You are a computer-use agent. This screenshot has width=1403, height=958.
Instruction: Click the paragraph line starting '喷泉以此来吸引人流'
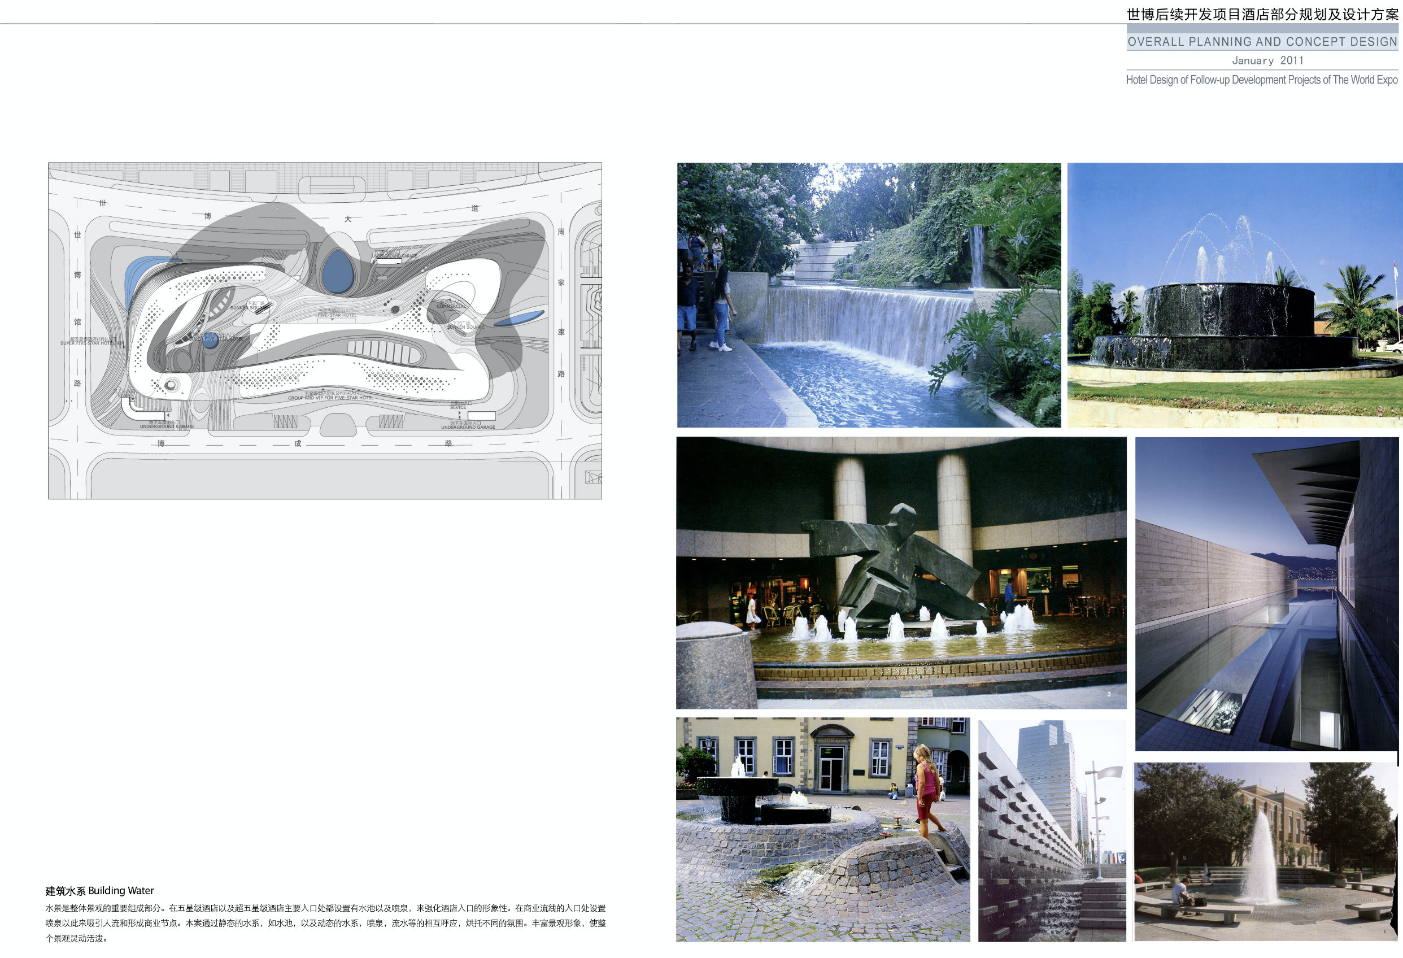point(325,923)
